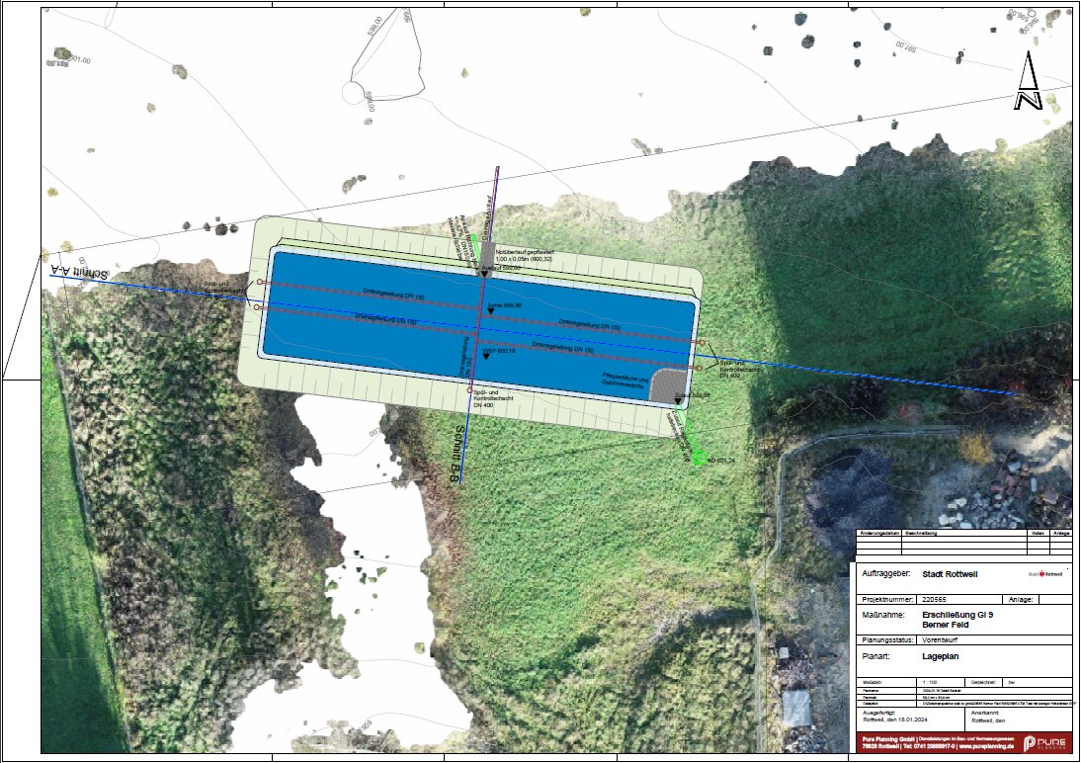This screenshot has width=1081, height=763.
Task: Click the Schnitt B-B section label
Action: point(450,456)
